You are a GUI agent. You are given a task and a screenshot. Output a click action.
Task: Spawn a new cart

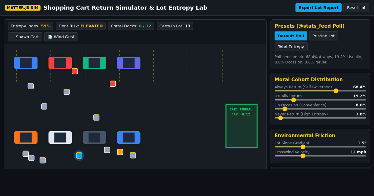25,37
